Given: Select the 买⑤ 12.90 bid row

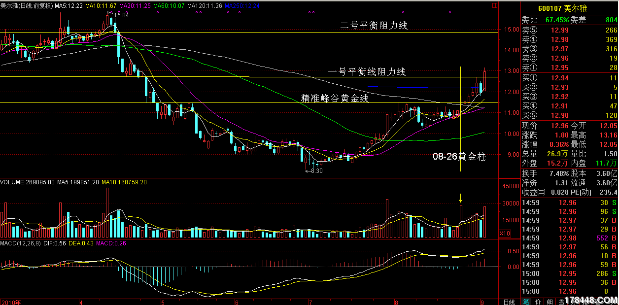Looking at the screenshot, I should click(570, 115).
